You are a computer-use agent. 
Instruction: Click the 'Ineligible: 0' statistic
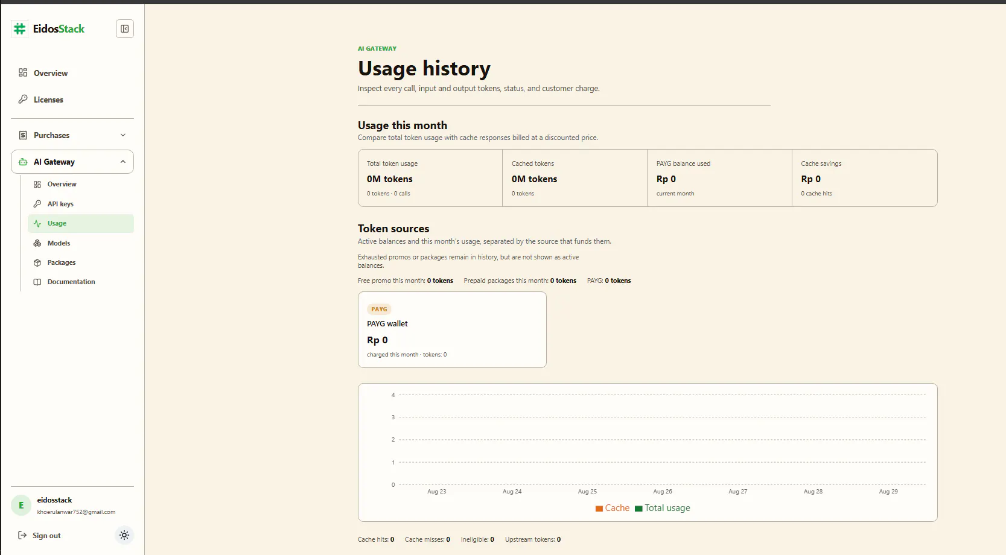click(x=477, y=539)
